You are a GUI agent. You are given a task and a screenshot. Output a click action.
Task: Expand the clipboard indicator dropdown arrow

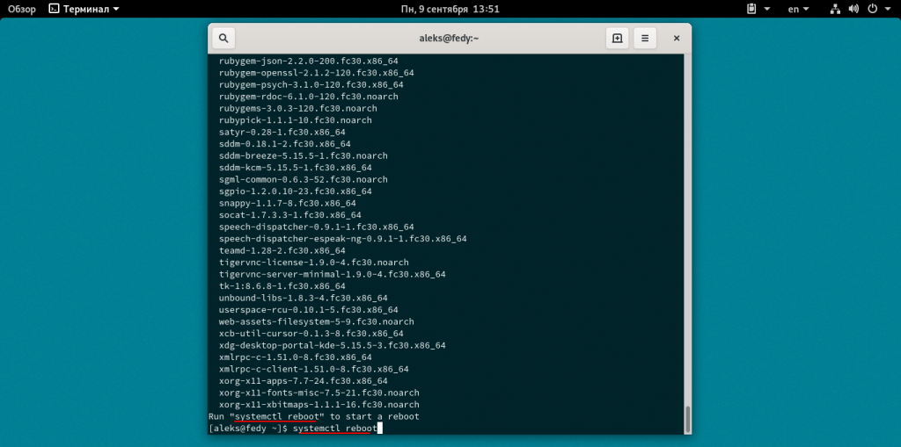click(767, 9)
